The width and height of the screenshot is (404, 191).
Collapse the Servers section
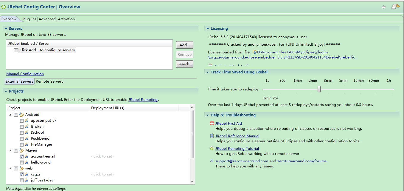[6, 29]
